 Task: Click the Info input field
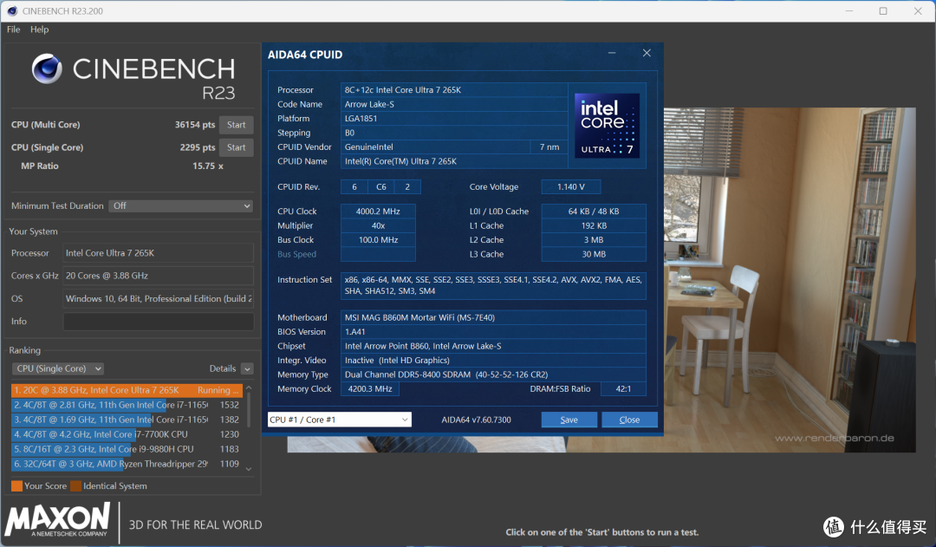(x=159, y=322)
